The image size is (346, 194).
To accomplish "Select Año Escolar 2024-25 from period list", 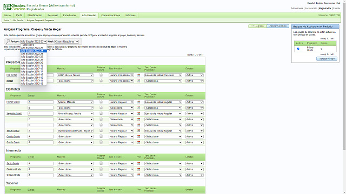I will [34, 48].
